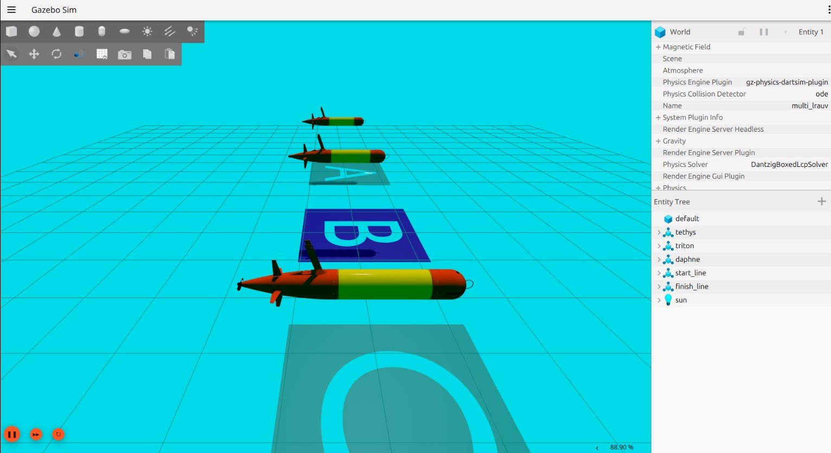Toggle the component inspector lock
The image size is (831, 453).
click(x=741, y=32)
